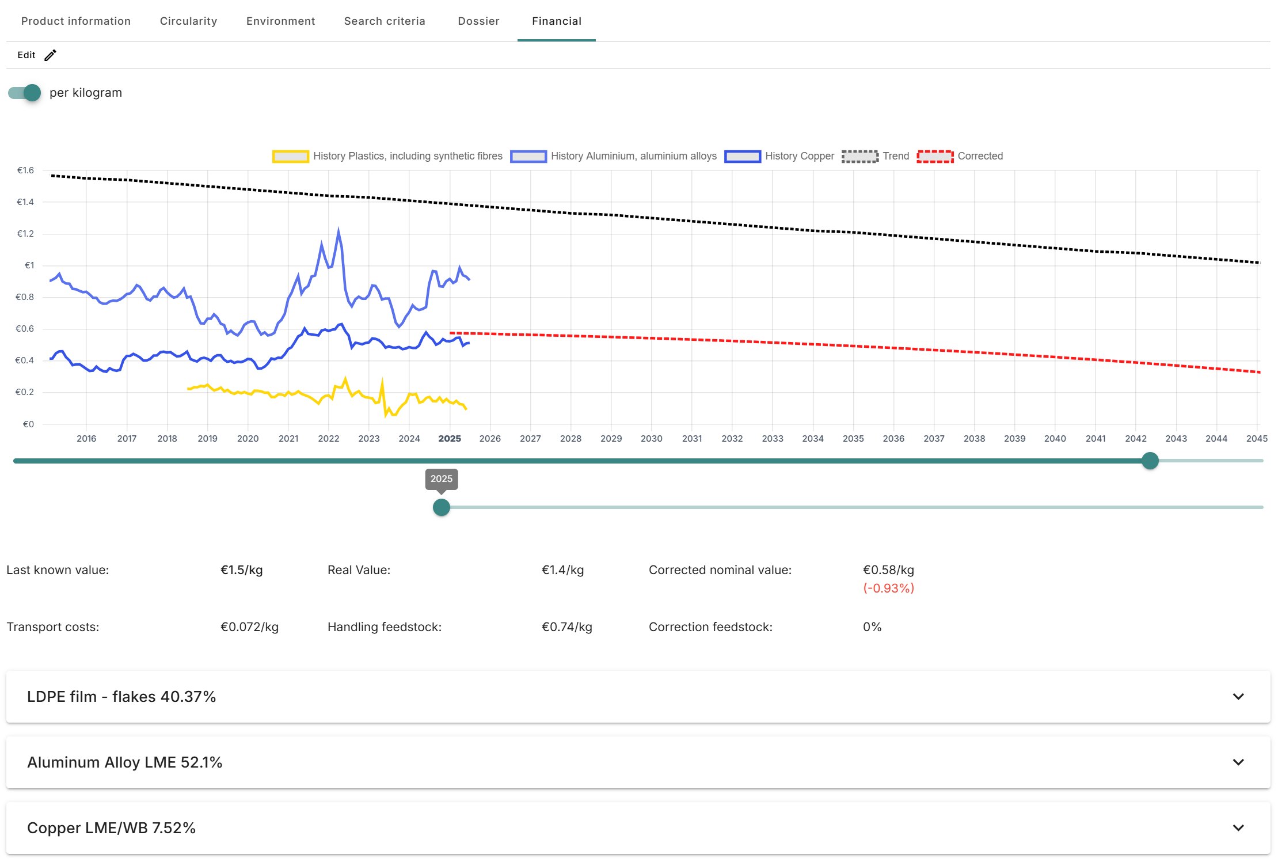Image resolution: width=1278 pixels, height=862 pixels.
Task: Click the 2025 year slider handle
Action: coord(442,507)
